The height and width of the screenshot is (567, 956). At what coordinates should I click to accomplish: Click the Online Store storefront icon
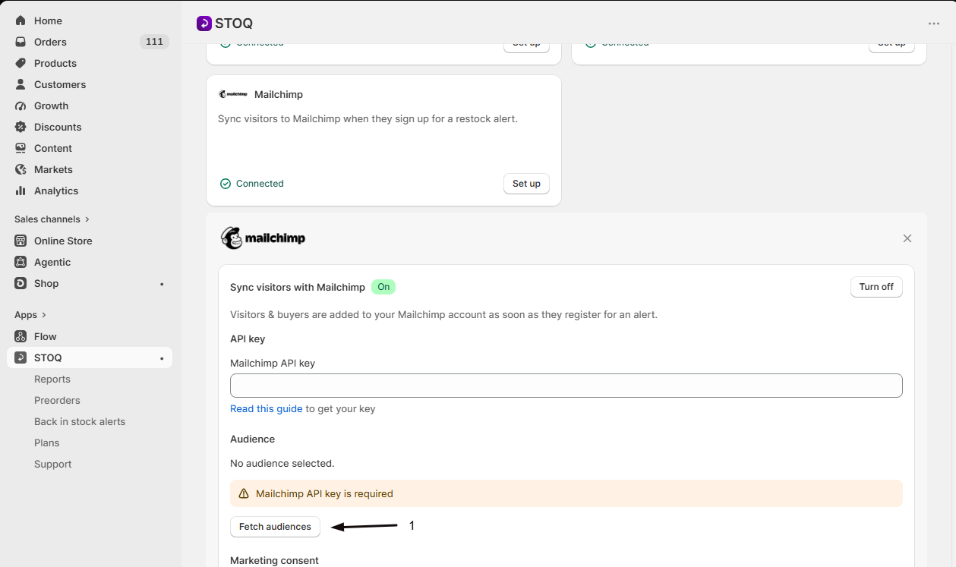pos(21,241)
